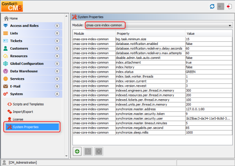Click sidebar scroll up arrow

[66, 16]
